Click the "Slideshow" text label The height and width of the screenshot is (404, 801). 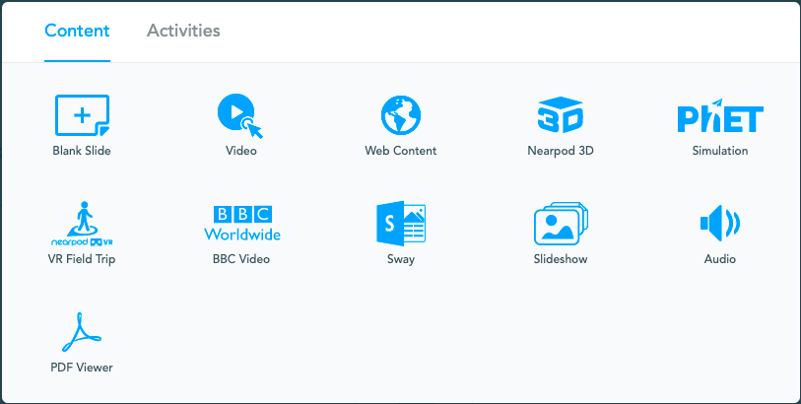click(x=561, y=259)
